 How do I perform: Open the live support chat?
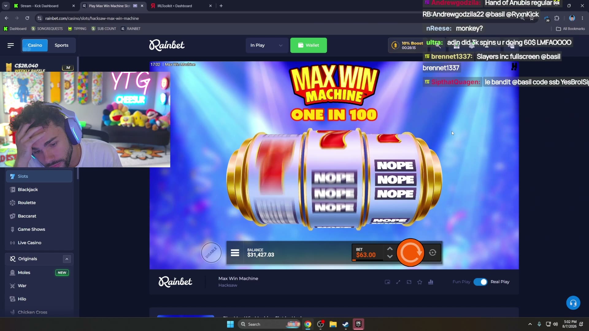coord(573,303)
